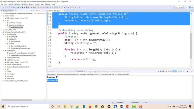
Task: Open Chrome from the taskbar
Action: pyautogui.click(x=96, y=106)
